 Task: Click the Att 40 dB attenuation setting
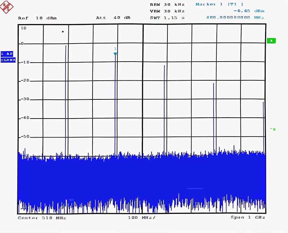click(113, 18)
